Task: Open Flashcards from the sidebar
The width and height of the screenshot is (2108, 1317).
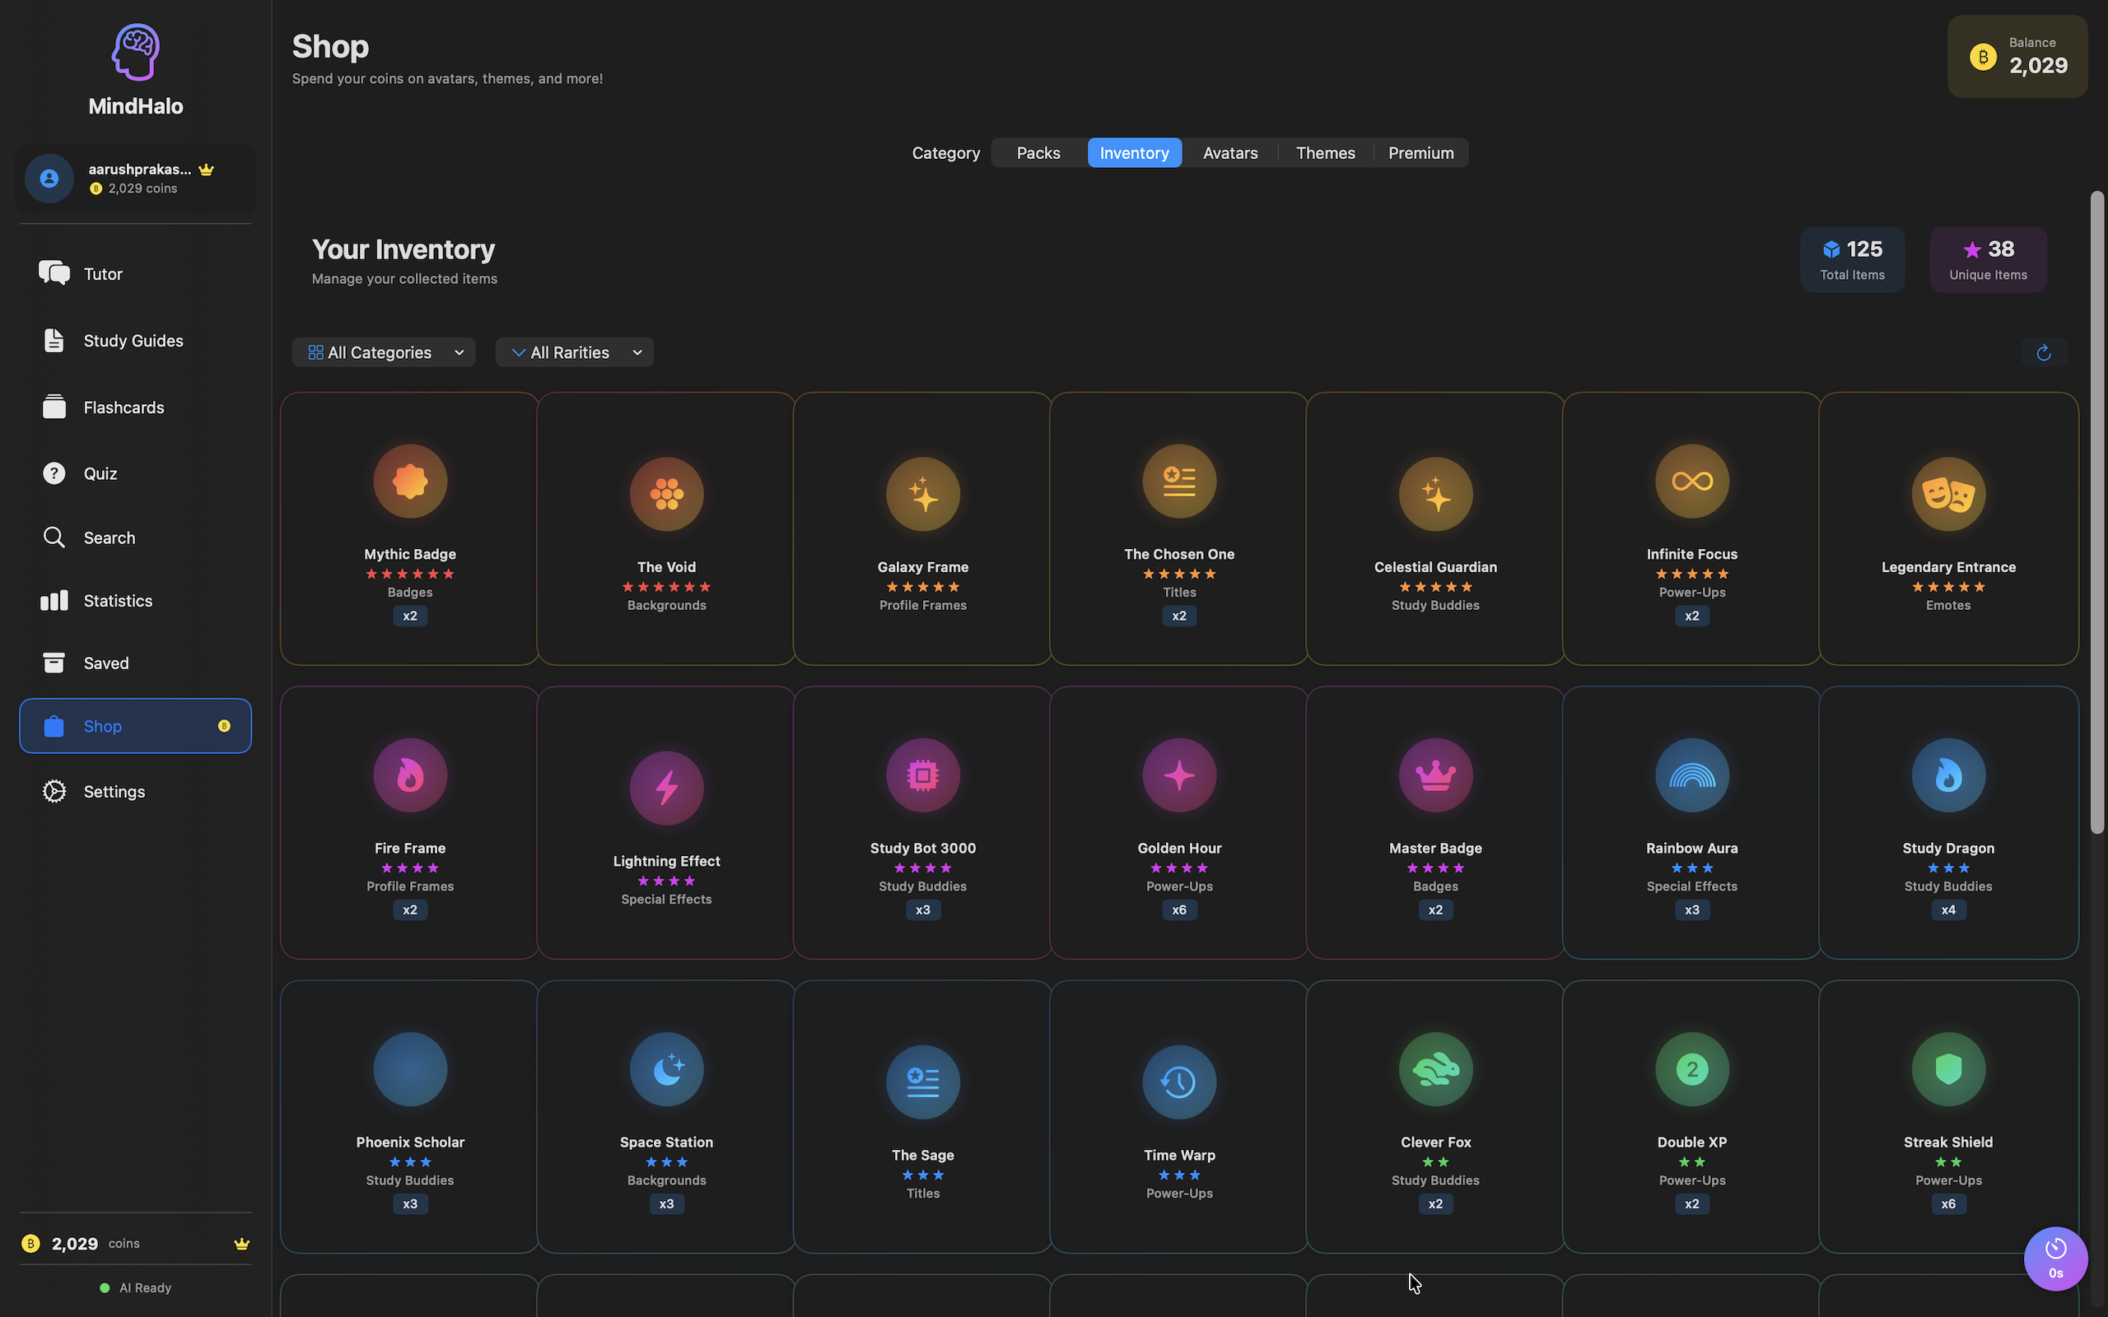Action: coord(124,407)
